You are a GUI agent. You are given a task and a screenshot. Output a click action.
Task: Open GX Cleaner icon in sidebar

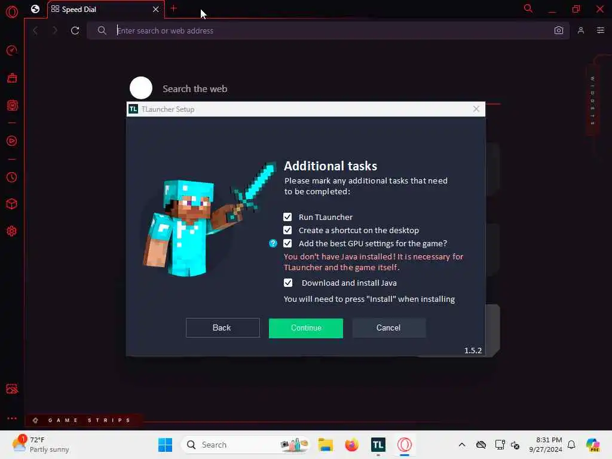click(x=12, y=78)
